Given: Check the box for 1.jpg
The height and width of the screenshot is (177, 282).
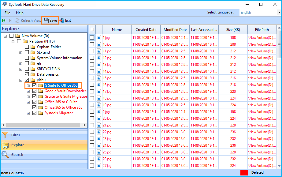Looking at the screenshot, I should click(x=92, y=38).
